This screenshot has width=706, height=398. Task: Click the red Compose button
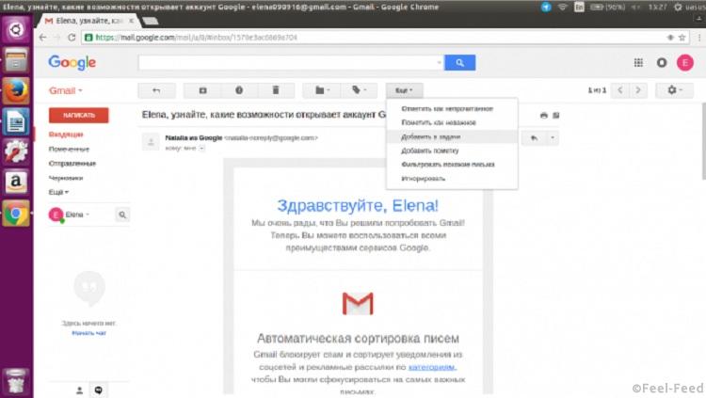[79, 115]
